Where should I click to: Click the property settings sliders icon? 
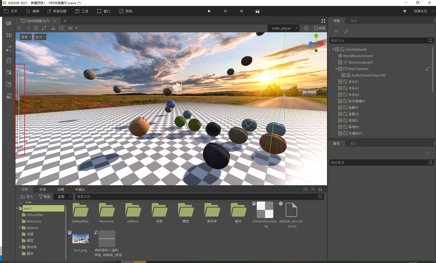coord(427,153)
